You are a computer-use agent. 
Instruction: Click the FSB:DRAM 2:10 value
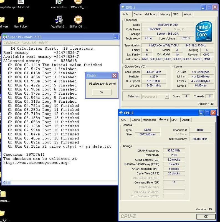pyautogui.click(x=174, y=155)
